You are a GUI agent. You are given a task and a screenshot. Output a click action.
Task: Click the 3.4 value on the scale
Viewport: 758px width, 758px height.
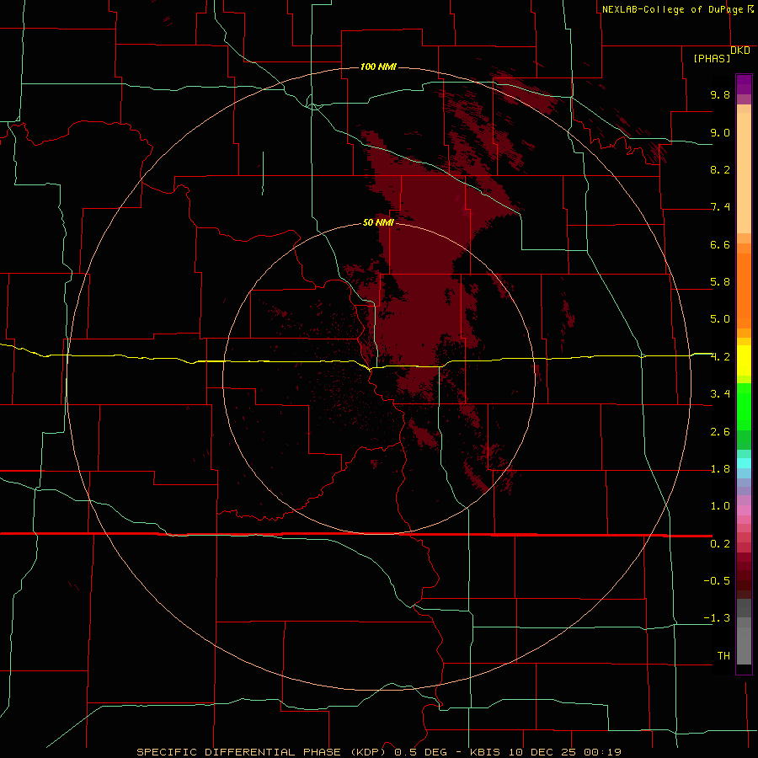[x=720, y=394]
